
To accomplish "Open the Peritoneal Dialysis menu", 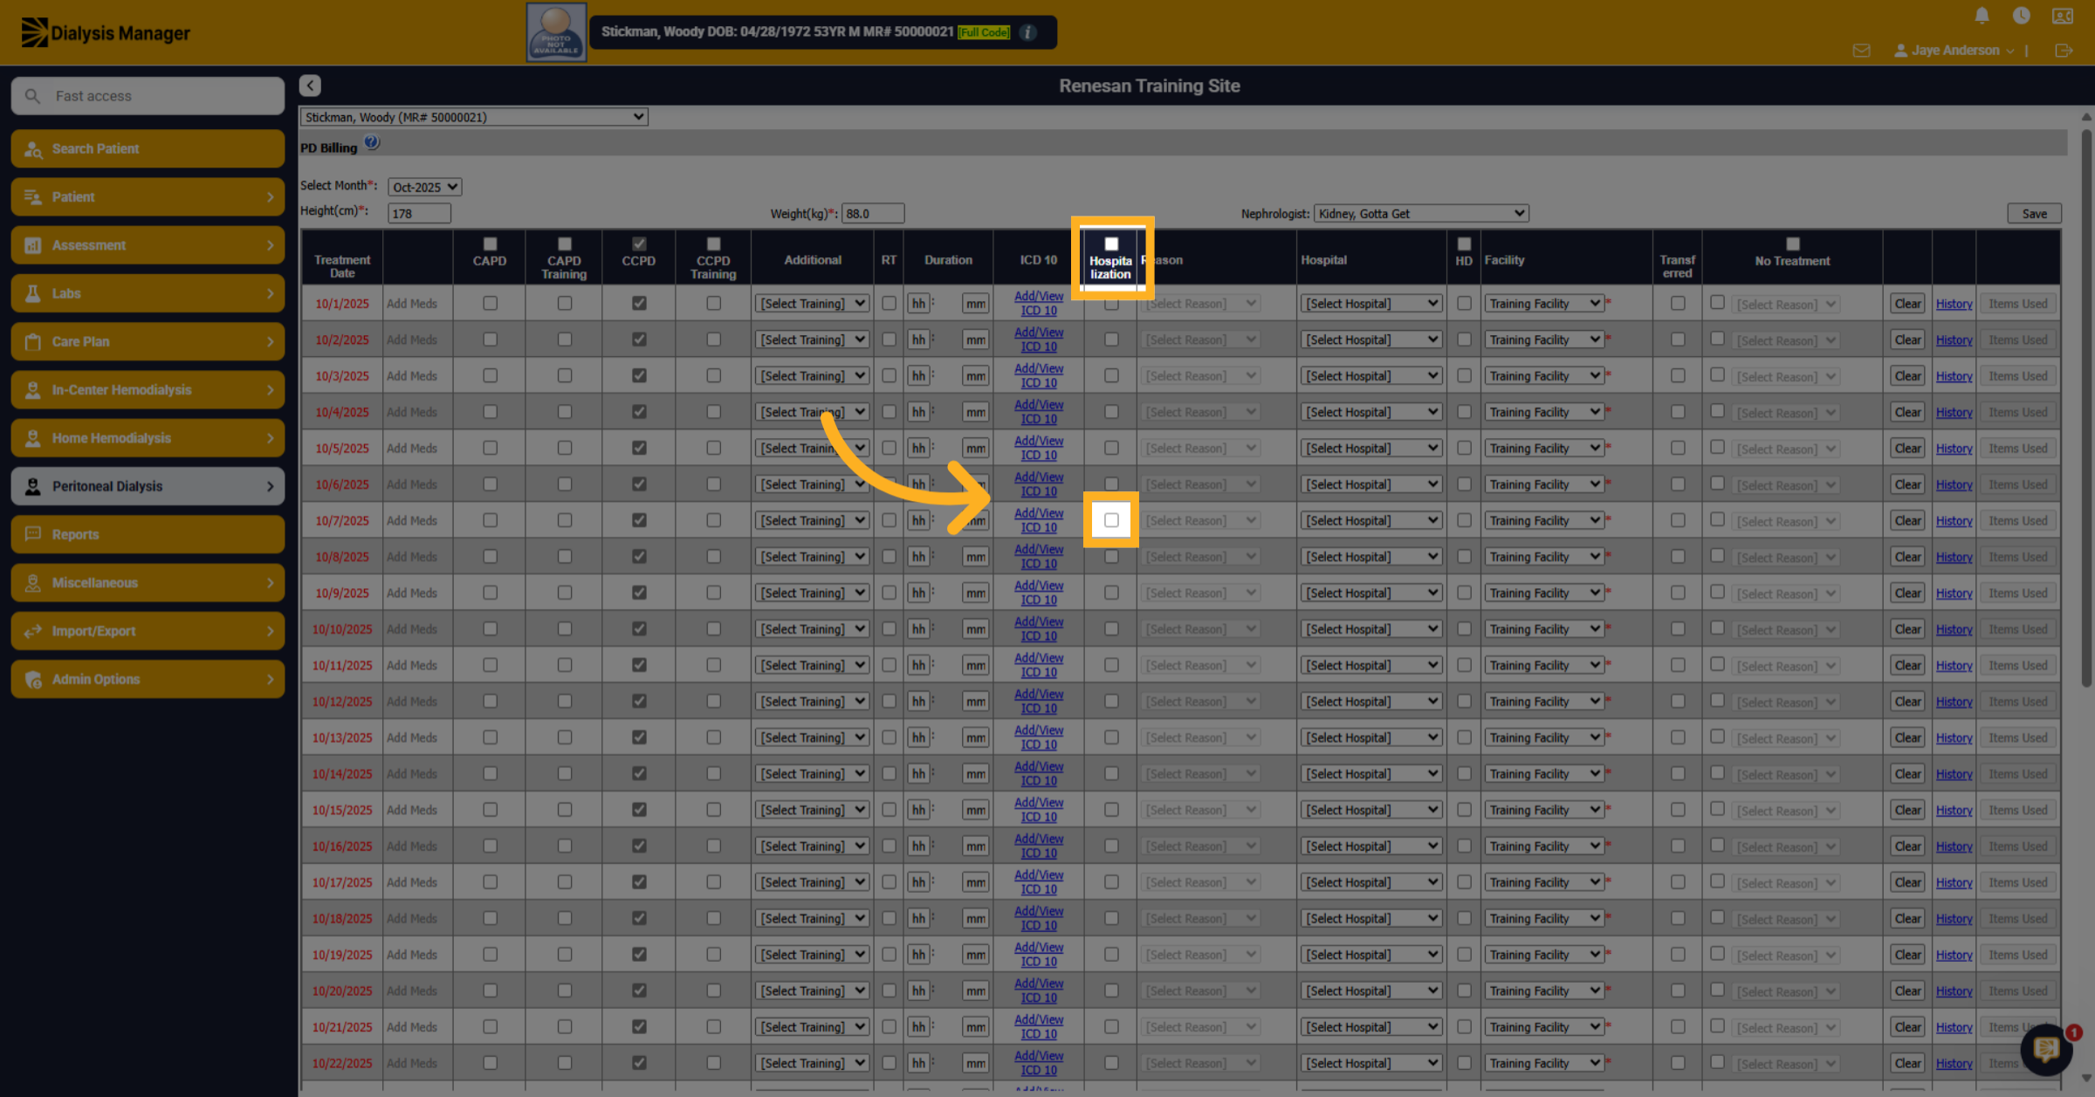I will pos(148,486).
